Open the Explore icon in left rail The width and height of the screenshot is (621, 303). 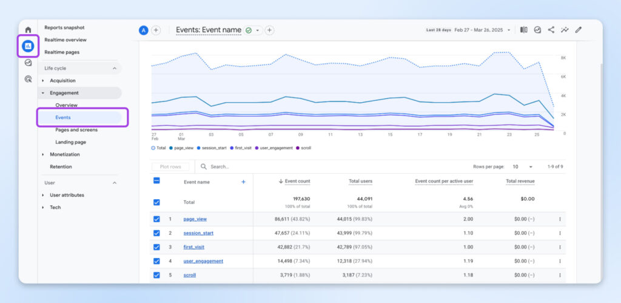click(x=28, y=63)
